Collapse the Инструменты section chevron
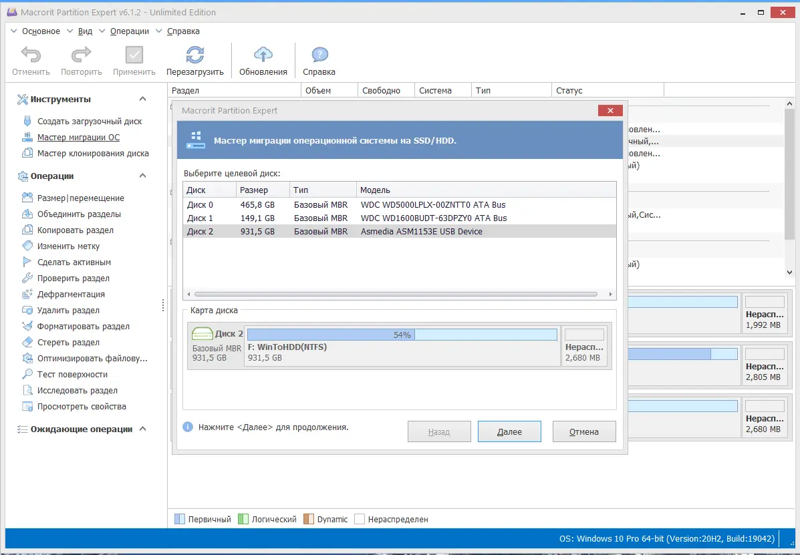Viewport: 800px width, 555px height. pyautogui.click(x=143, y=99)
